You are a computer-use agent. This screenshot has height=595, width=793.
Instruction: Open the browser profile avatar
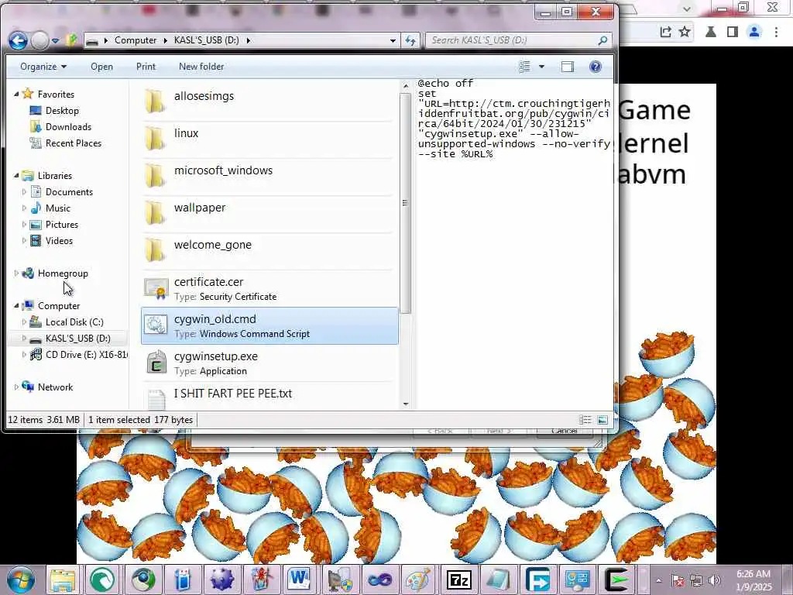(x=754, y=32)
